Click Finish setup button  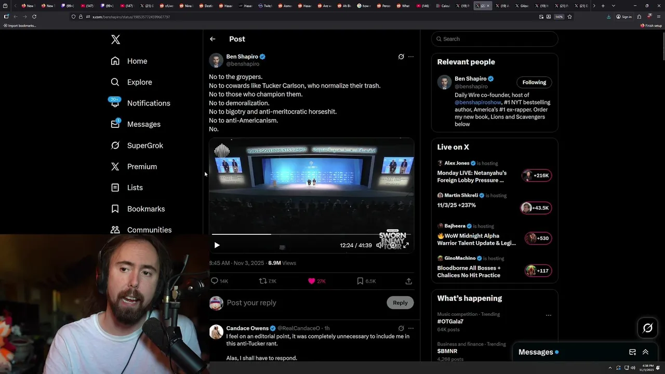point(651,25)
